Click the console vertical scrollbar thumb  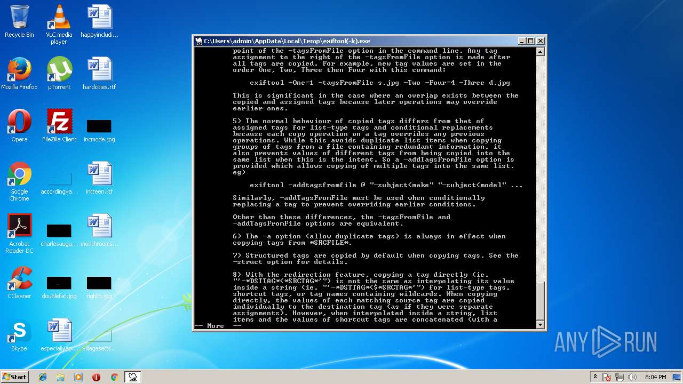(540, 300)
